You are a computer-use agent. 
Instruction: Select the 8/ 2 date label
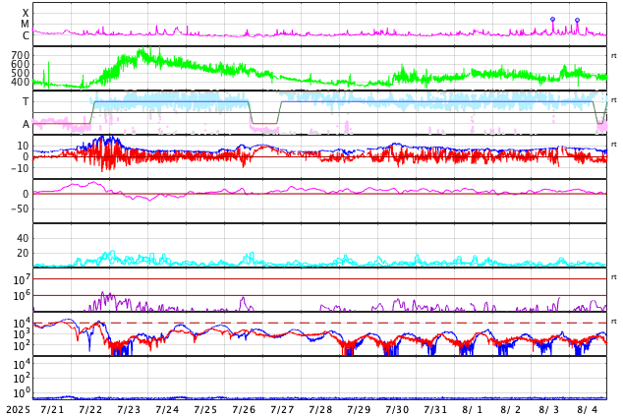tap(511, 410)
